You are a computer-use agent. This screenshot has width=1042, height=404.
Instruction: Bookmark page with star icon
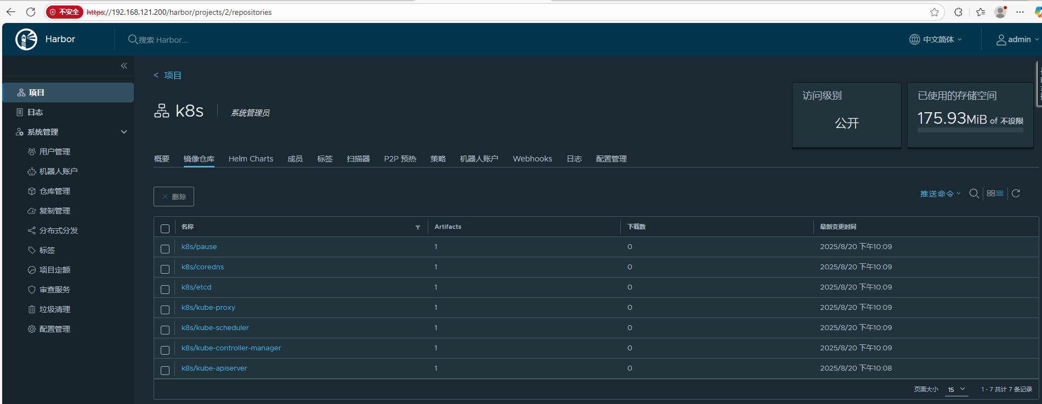click(x=935, y=12)
